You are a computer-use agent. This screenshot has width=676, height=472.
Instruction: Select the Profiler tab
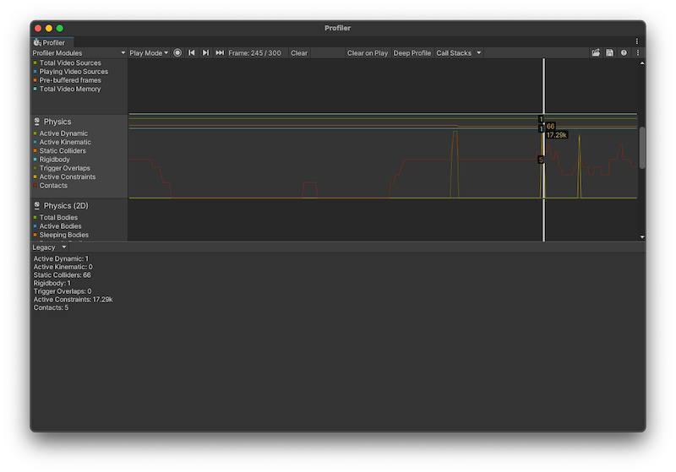49,42
